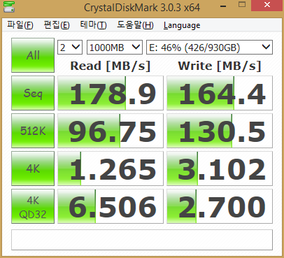The height and width of the screenshot is (258, 284).
Task: Run all benchmarks with the All button
Action: (33, 55)
